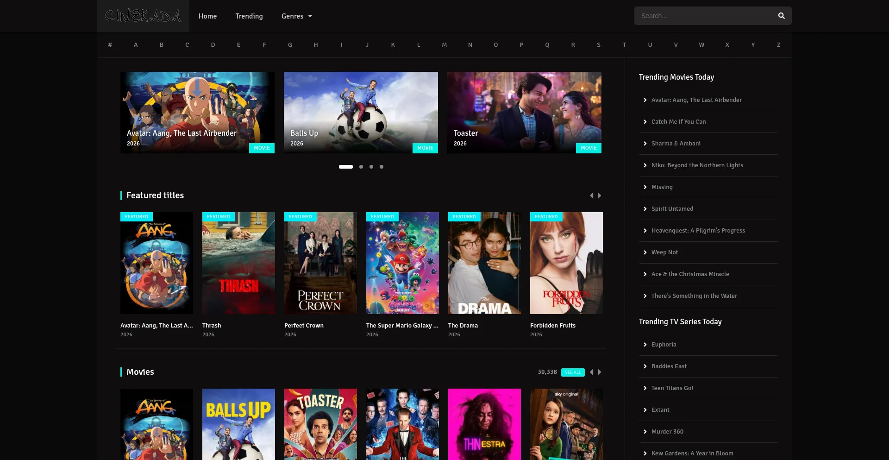Select the third carousel slide dot
Screen dimensions: 889x460
point(371,167)
